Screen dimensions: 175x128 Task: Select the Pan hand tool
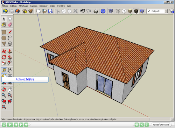tap(10, 90)
